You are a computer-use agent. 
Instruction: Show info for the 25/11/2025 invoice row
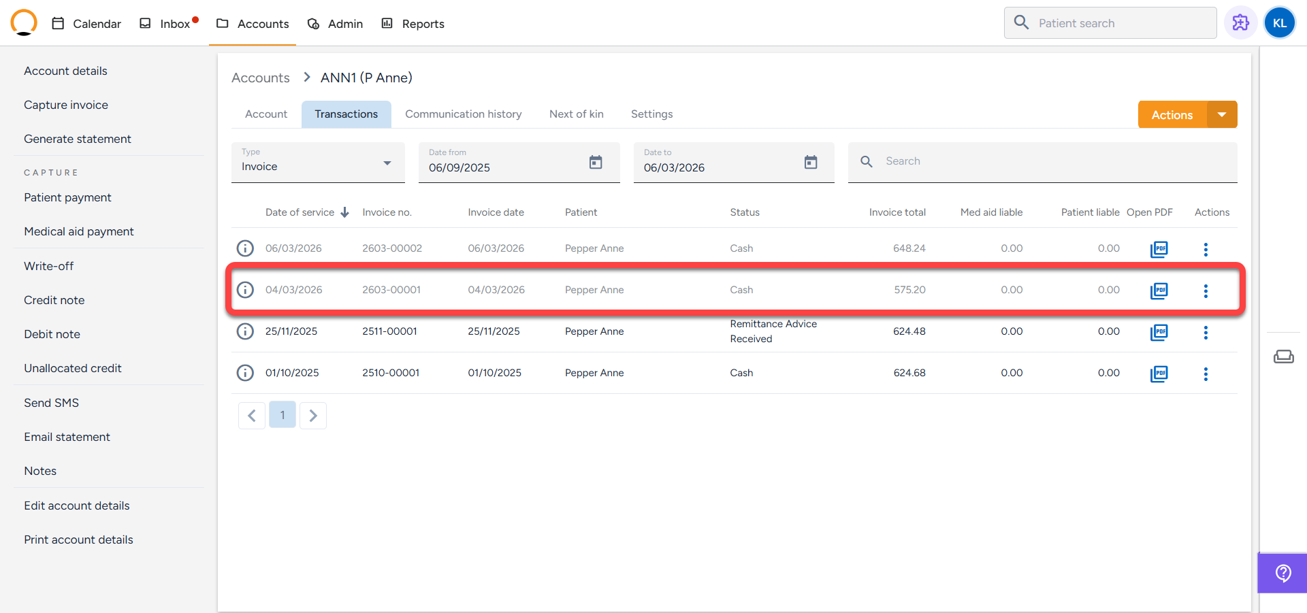pos(245,331)
